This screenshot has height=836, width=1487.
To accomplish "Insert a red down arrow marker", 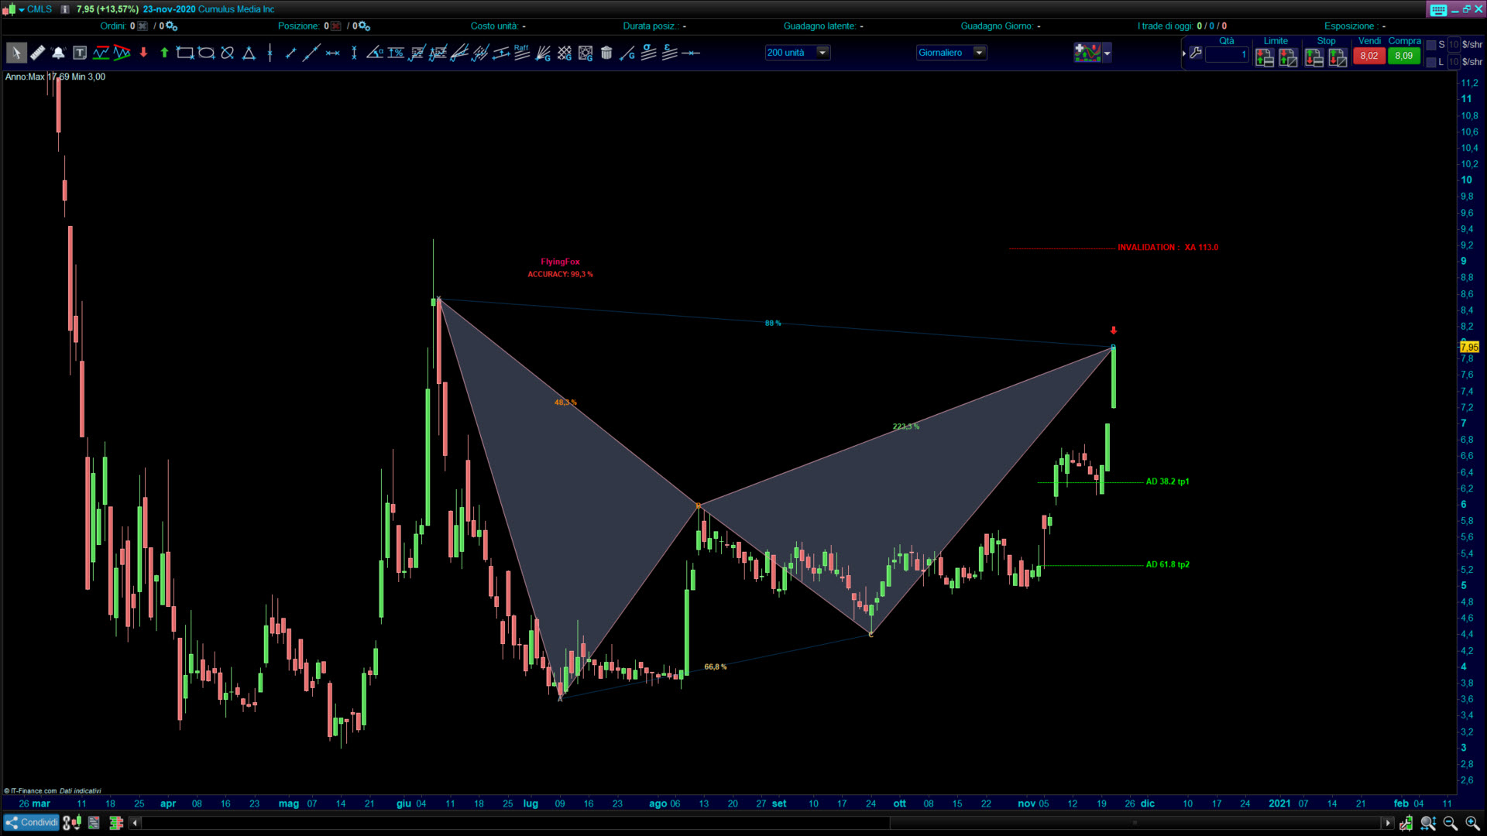I will [143, 53].
